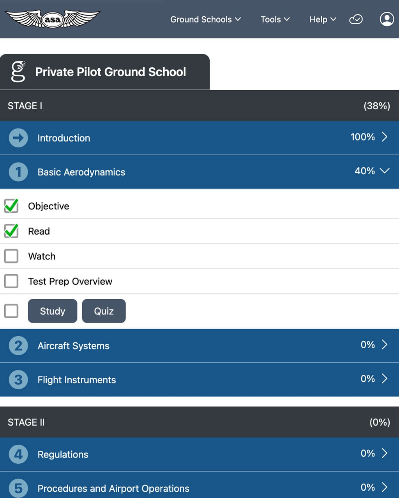Launch the Quiz for Basic Aerodynamics
Viewport: 399px width, 498px height.
tap(104, 311)
